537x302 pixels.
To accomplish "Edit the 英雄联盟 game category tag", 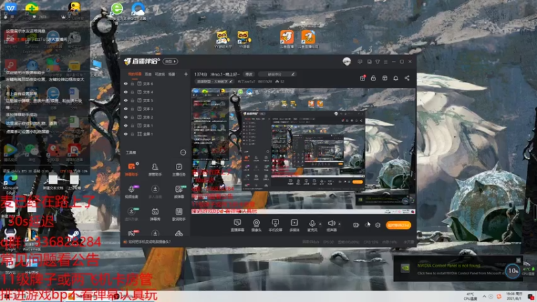I will click(214, 81).
